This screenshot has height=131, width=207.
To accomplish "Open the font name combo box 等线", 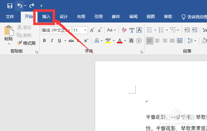I will click(56, 30).
